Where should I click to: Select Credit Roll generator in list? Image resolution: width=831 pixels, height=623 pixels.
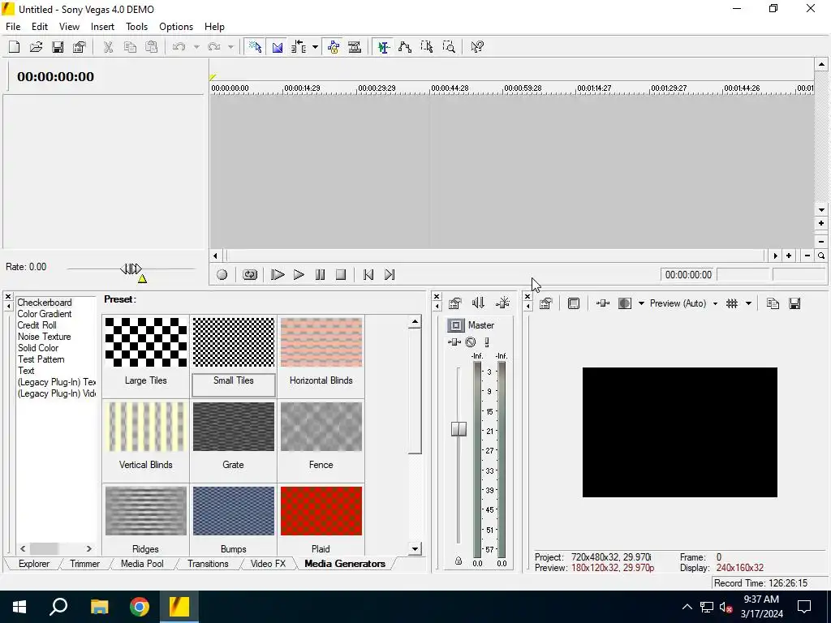pyautogui.click(x=37, y=325)
